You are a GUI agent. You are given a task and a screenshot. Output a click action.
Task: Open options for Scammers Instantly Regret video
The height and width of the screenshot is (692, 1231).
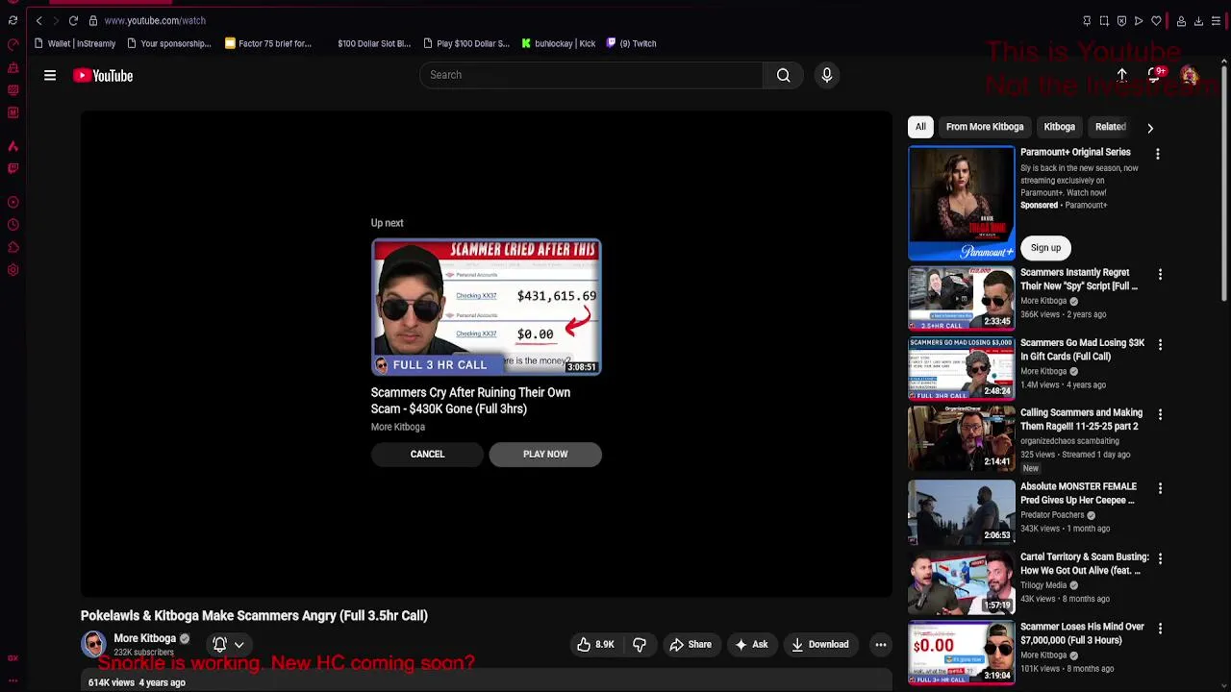coord(1160,274)
